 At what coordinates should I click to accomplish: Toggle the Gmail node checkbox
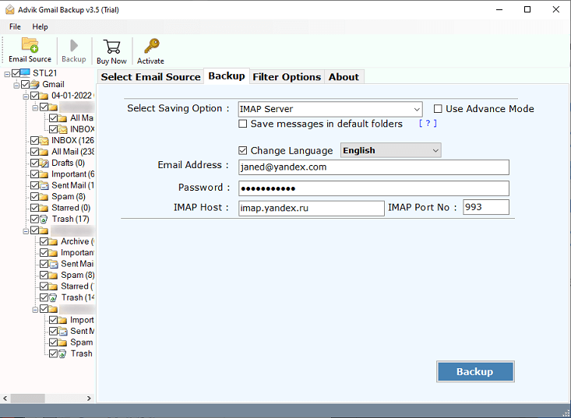point(25,84)
